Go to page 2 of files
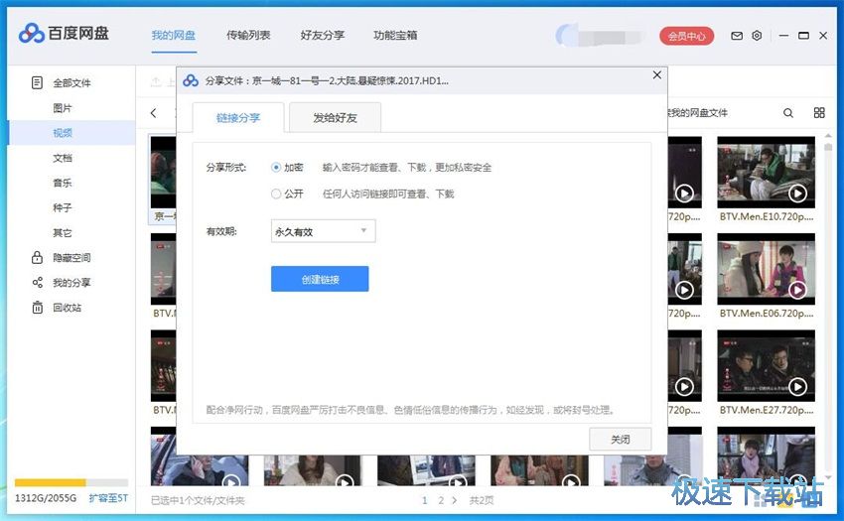This screenshot has width=844, height=521. coord(441,500)
